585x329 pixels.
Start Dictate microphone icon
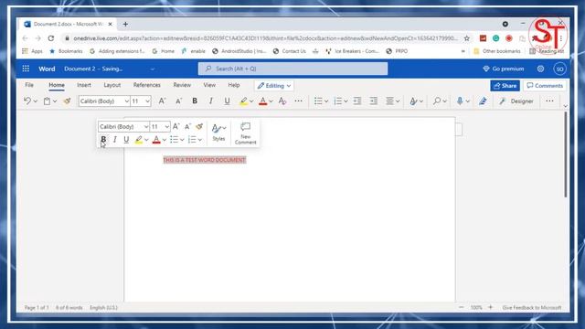click(x=460, y=101)
